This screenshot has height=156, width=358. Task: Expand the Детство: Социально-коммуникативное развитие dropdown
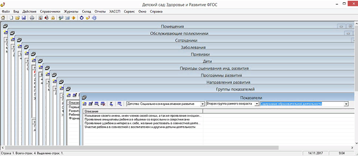click(x=202, y=104)
